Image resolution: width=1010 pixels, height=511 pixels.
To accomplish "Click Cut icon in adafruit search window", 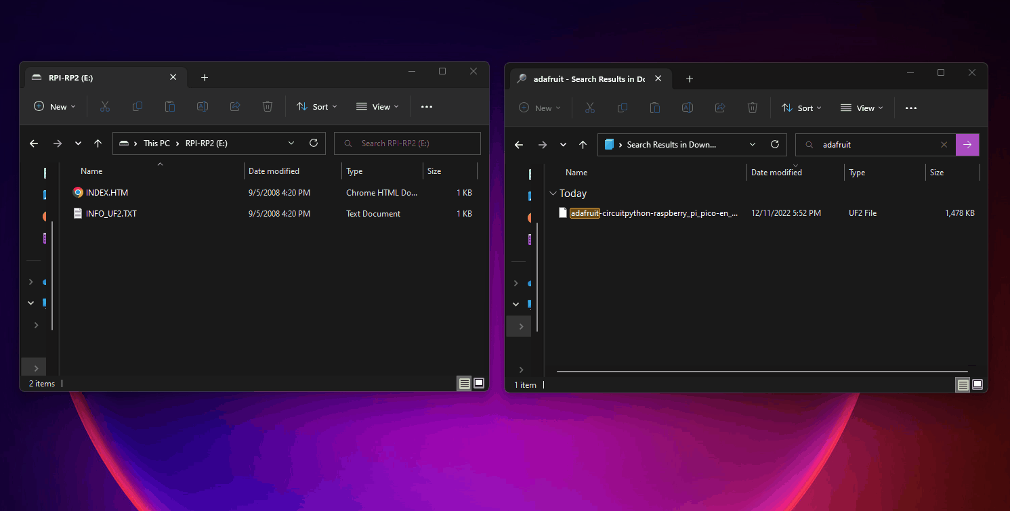I will pyautogui.click(x=590, y=108).
